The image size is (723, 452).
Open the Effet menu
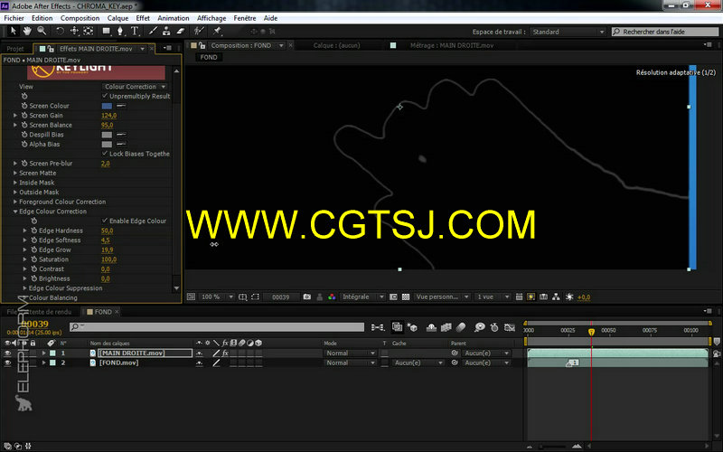(x=143, y=18)
